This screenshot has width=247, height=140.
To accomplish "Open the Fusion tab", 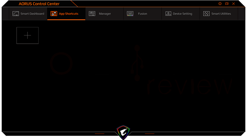I will [x=142, y=14].
